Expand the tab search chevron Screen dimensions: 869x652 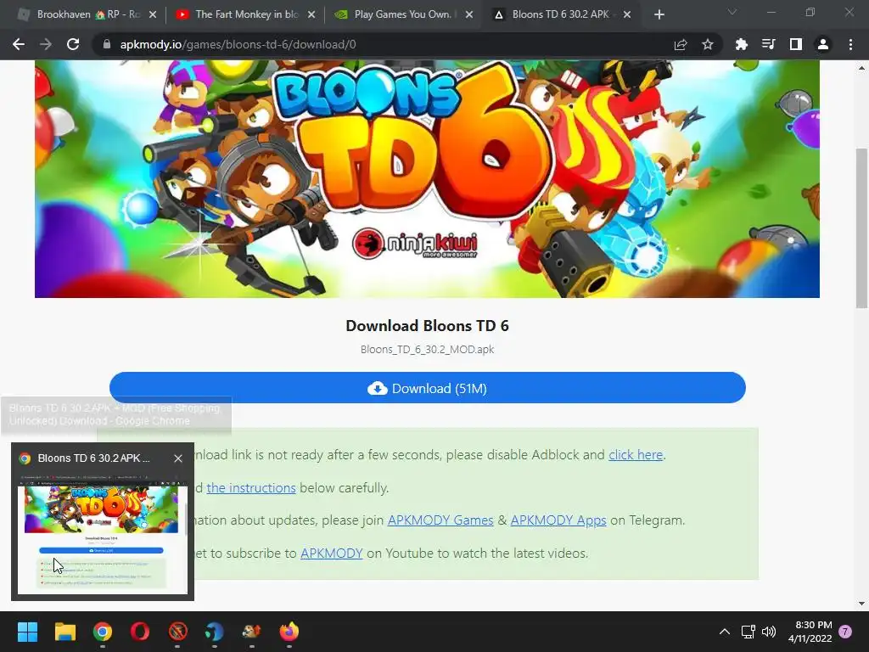[x=732, y=12]
